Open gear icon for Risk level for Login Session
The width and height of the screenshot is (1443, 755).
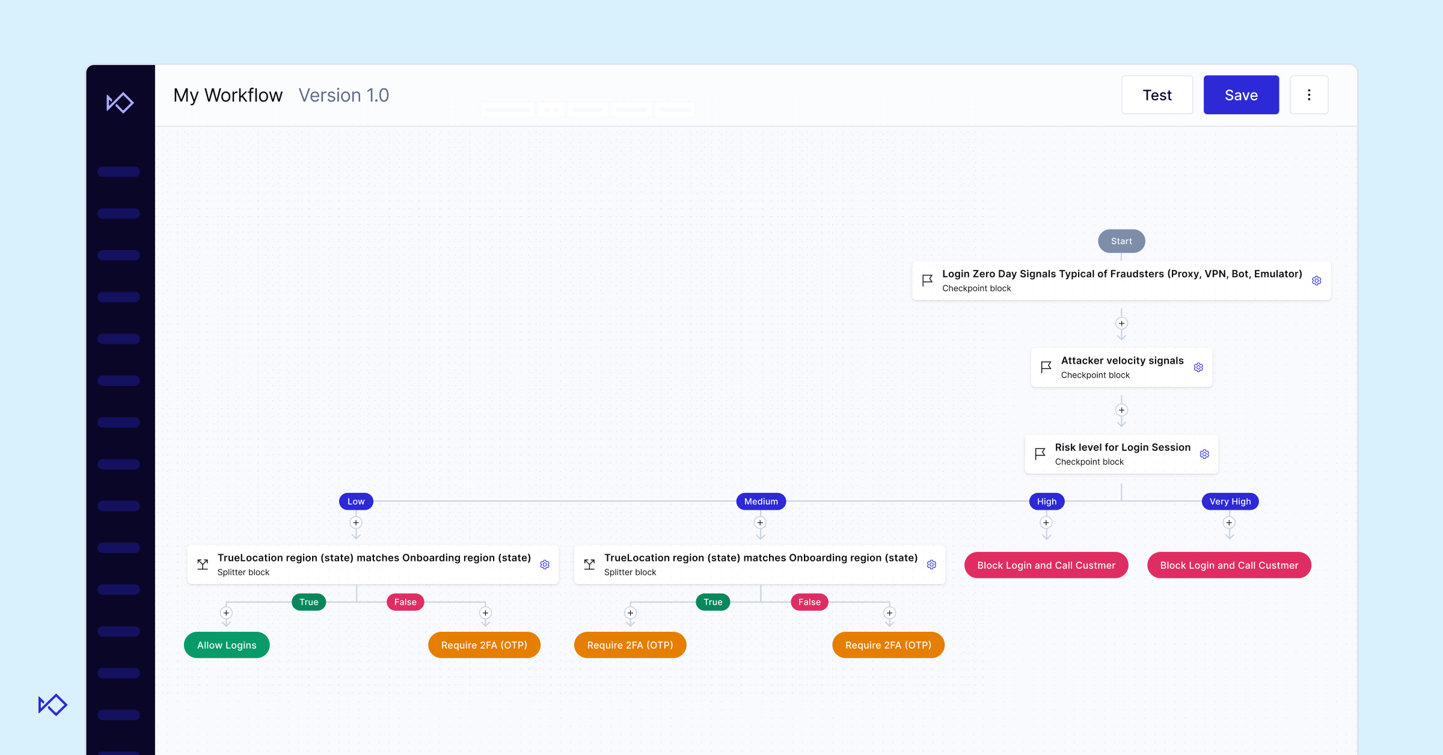click(x=1204, y=454)
